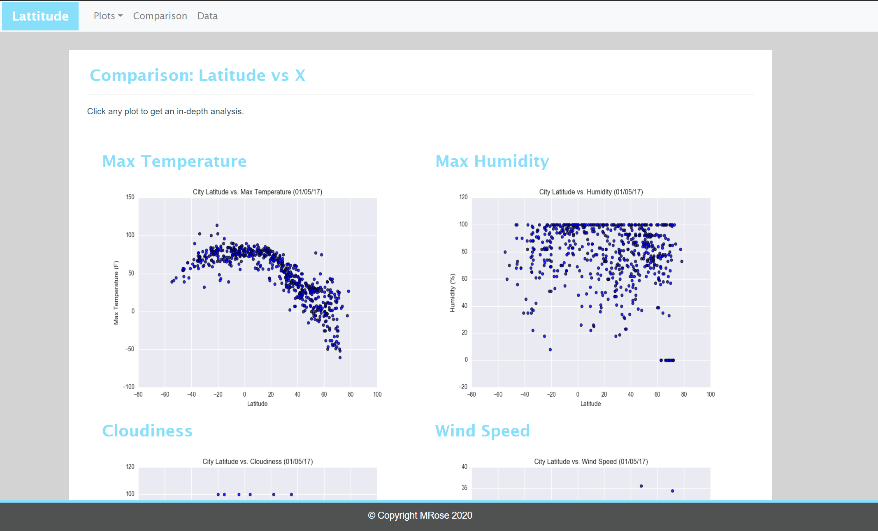Image resolution: width=878 pixels, height=531 pixels.
Task: Open in-depth analysis of the Max Humidity plot
Action: (590, 292)
